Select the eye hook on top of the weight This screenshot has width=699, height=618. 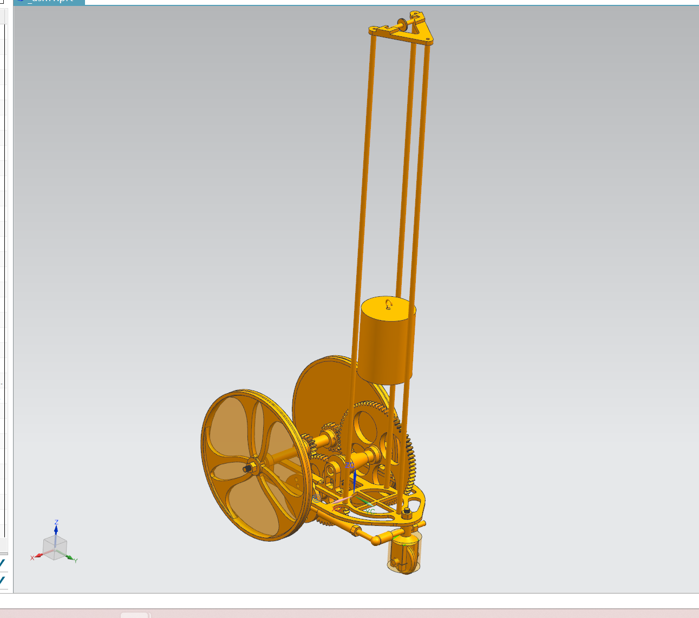(x=389, y=304)
